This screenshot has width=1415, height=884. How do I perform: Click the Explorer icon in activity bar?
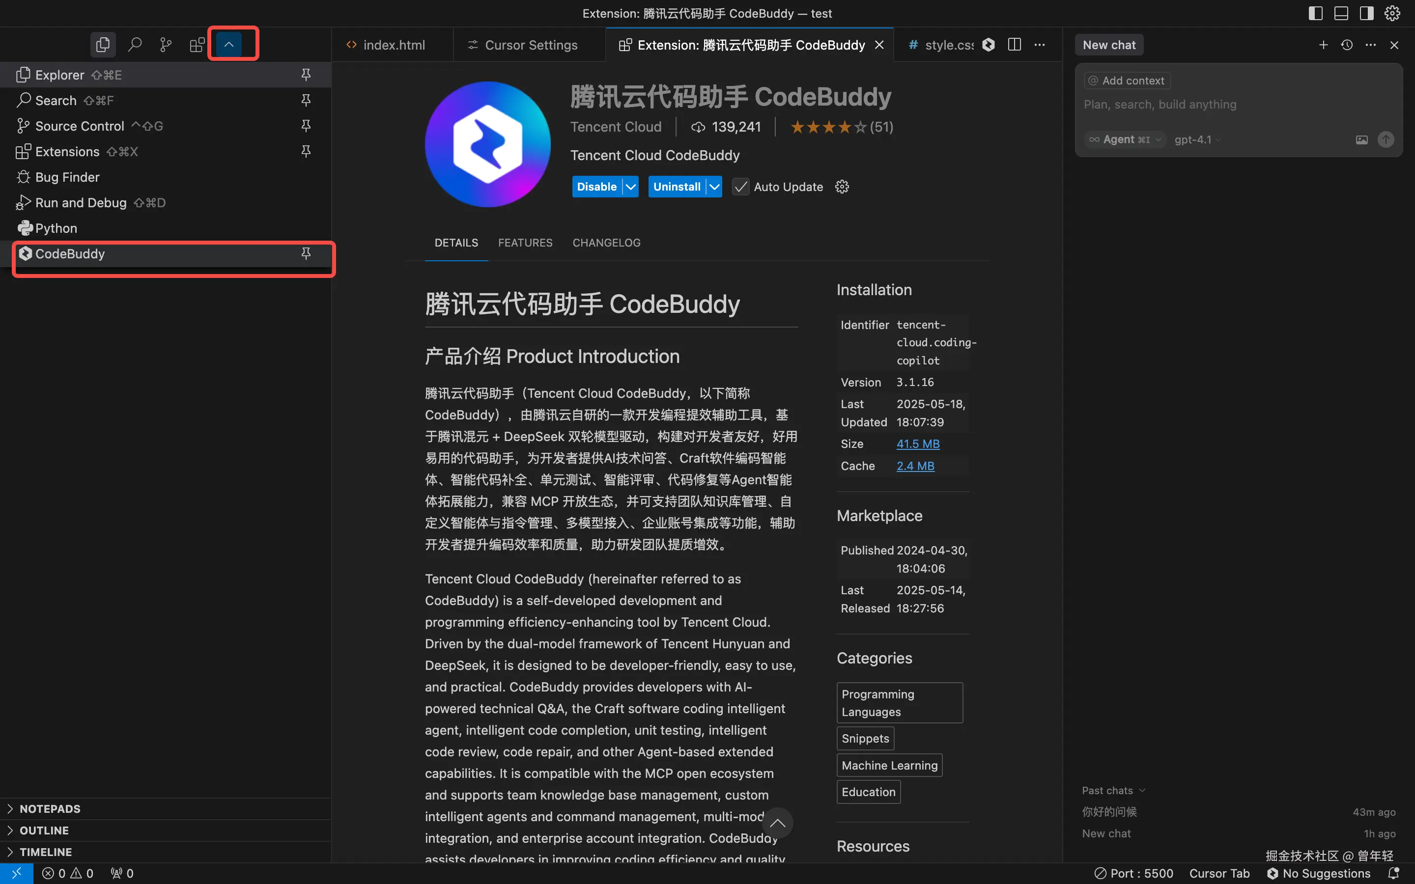point(103,44)
